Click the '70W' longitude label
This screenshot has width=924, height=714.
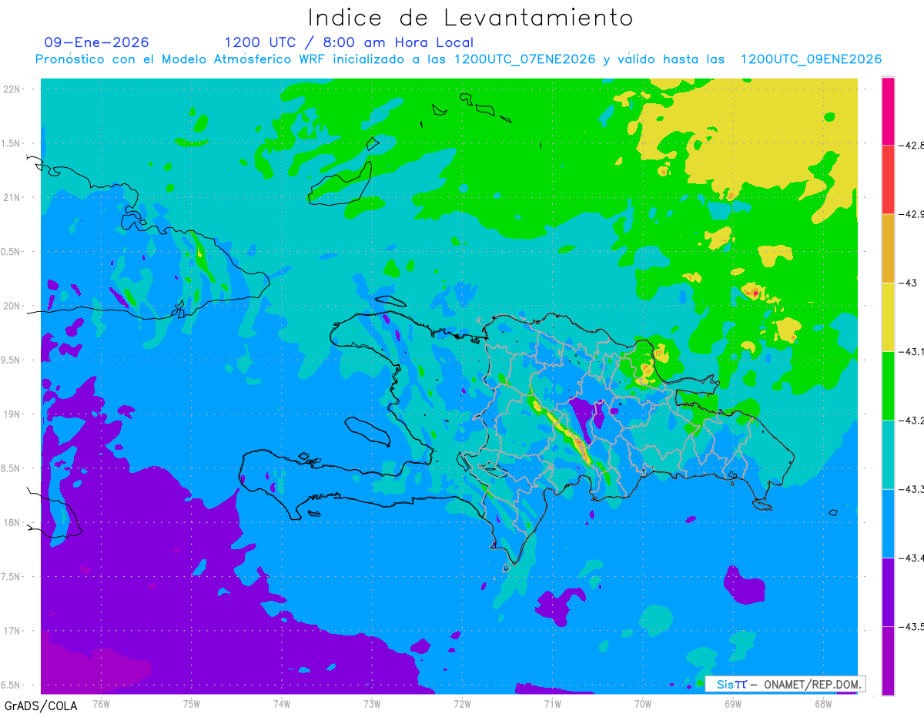pos(642,702)
